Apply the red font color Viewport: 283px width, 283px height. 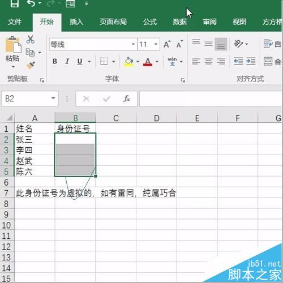tap(148, 62)
